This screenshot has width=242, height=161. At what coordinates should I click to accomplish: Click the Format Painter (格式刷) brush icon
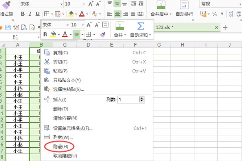pos(6,5)
